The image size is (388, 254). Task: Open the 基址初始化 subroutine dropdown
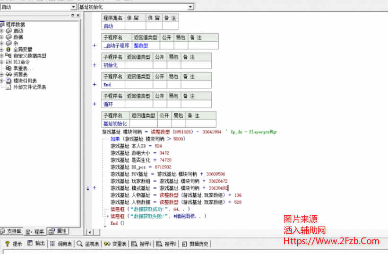190,7
